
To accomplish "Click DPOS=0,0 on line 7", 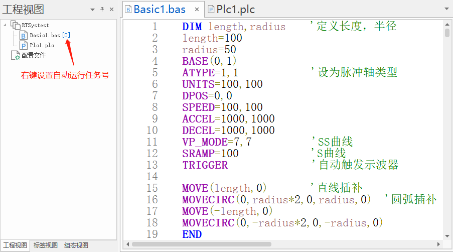I will coord(207,96).
